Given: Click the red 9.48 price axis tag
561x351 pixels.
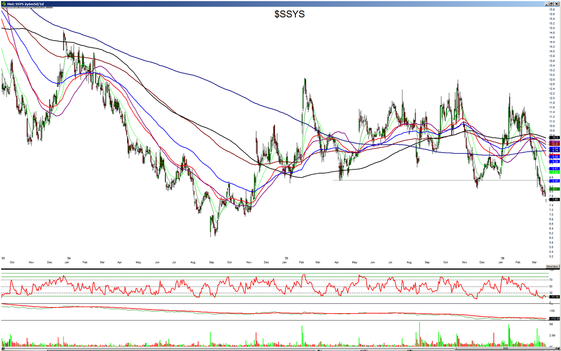Looking at the screenshot, I should point(554,156).
